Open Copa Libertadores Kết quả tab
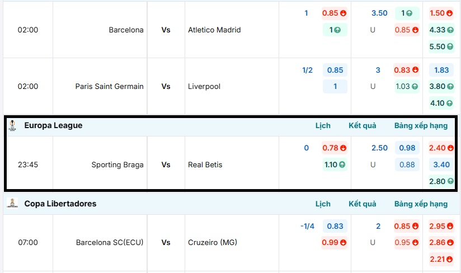 (362, 204)
